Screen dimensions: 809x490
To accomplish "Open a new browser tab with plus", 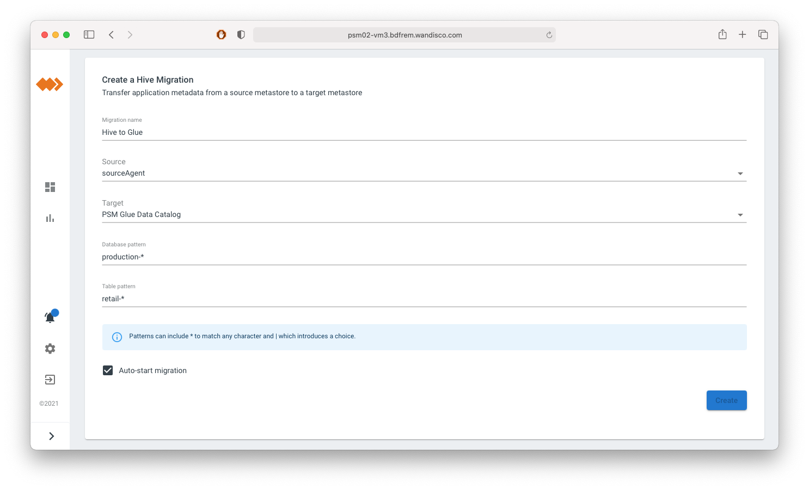I will point(742,35).
